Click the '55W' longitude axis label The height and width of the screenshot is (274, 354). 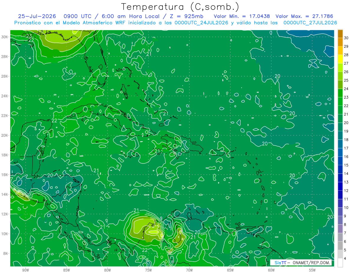(x=312, y=270)
